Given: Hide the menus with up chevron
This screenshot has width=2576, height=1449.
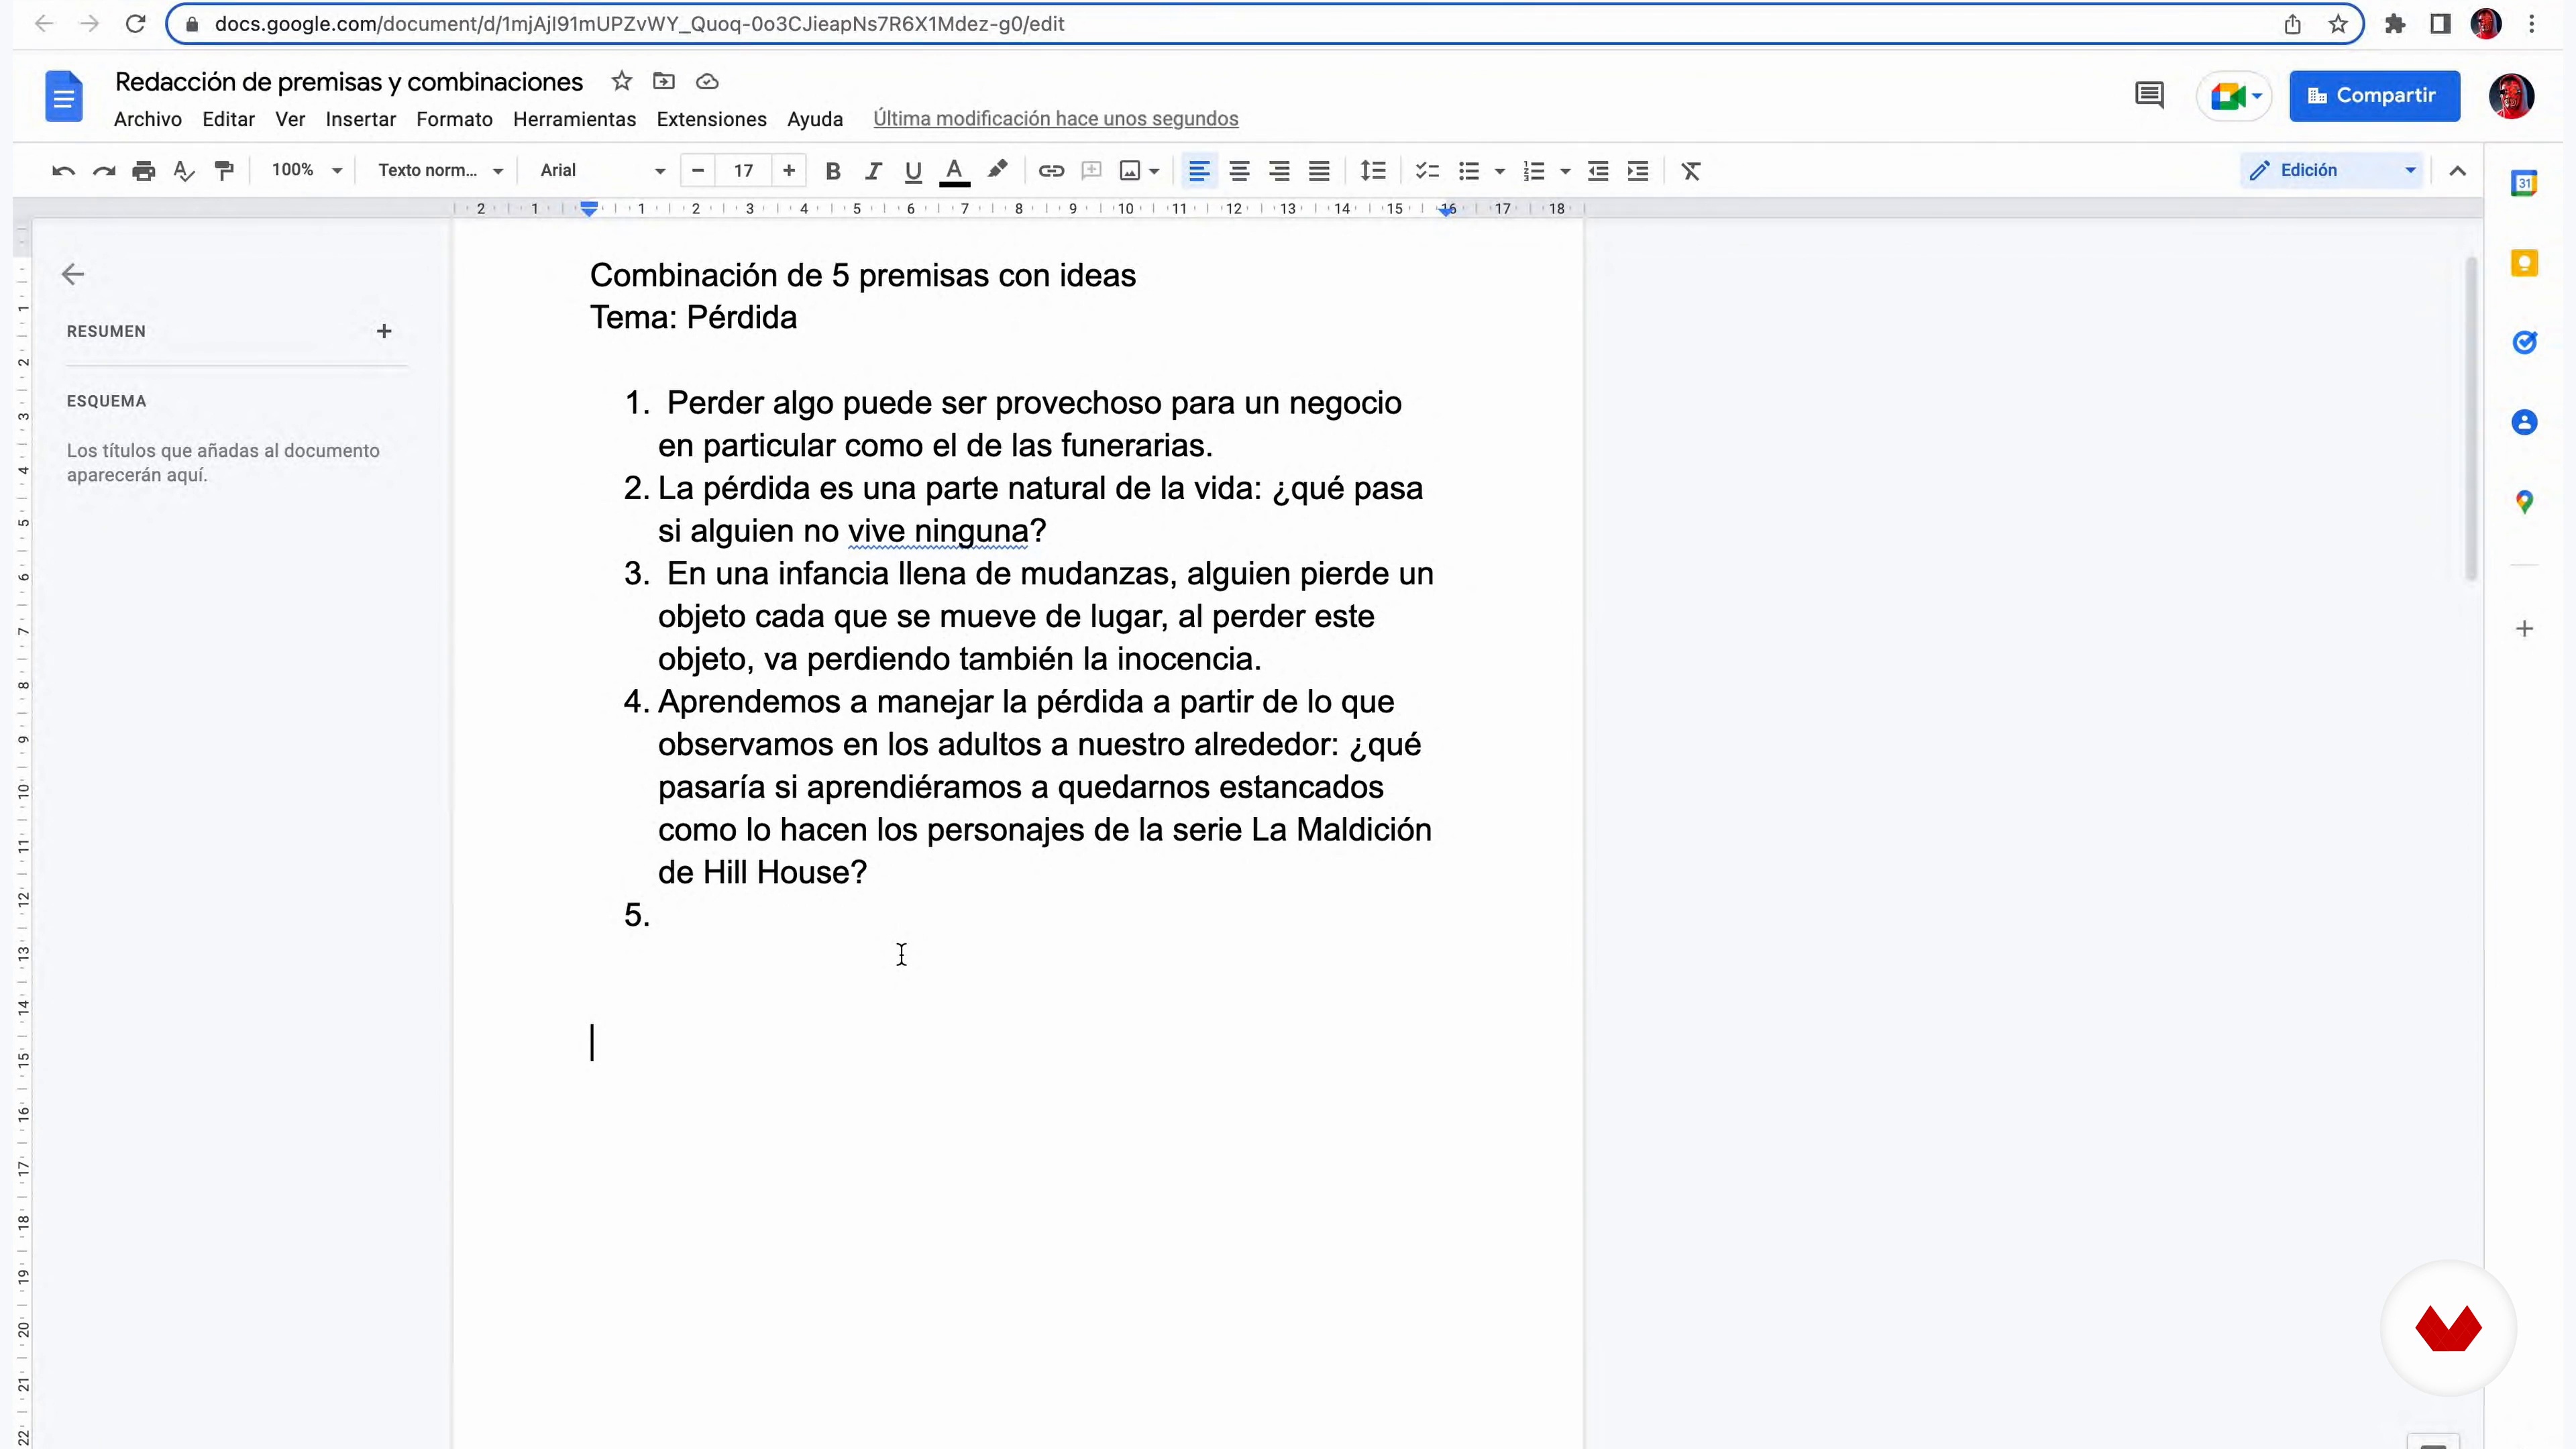Looking at the screenshot, I should pos(2457,171).
